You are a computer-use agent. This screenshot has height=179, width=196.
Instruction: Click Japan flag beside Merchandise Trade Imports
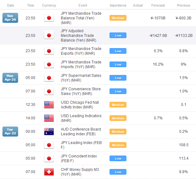[x=49, y=64]
